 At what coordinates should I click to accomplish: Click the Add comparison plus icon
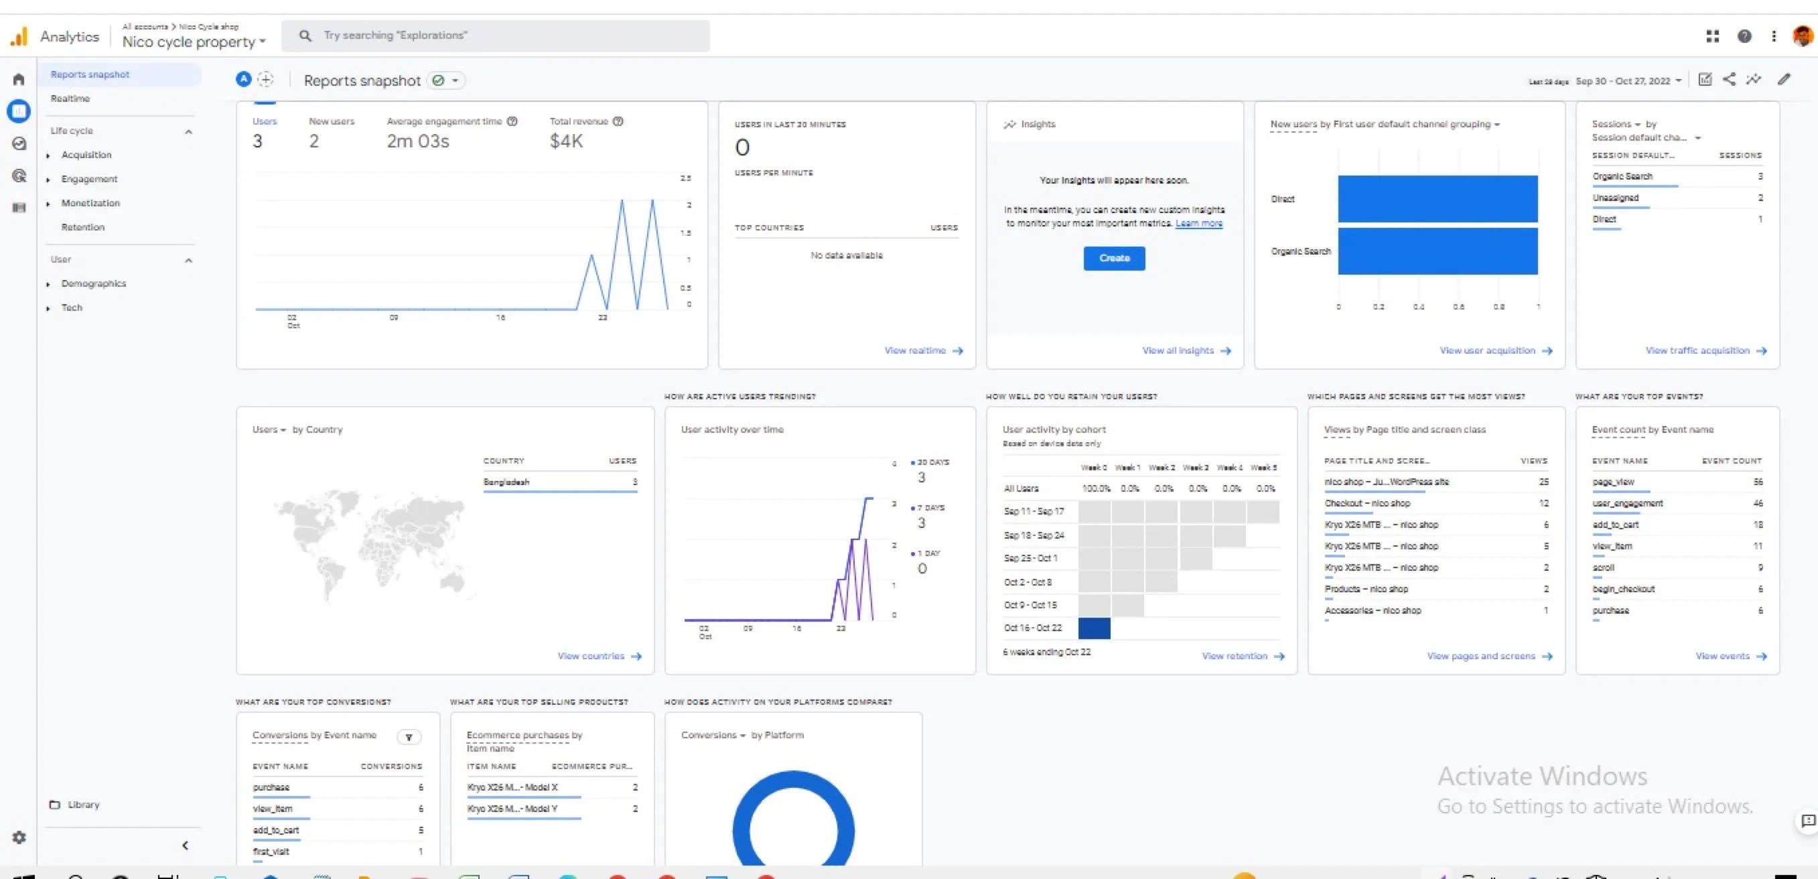coord(265,79)
